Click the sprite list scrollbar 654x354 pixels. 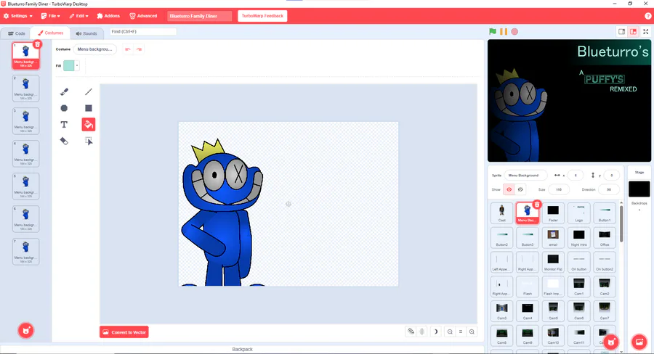[x=621, y=224]
